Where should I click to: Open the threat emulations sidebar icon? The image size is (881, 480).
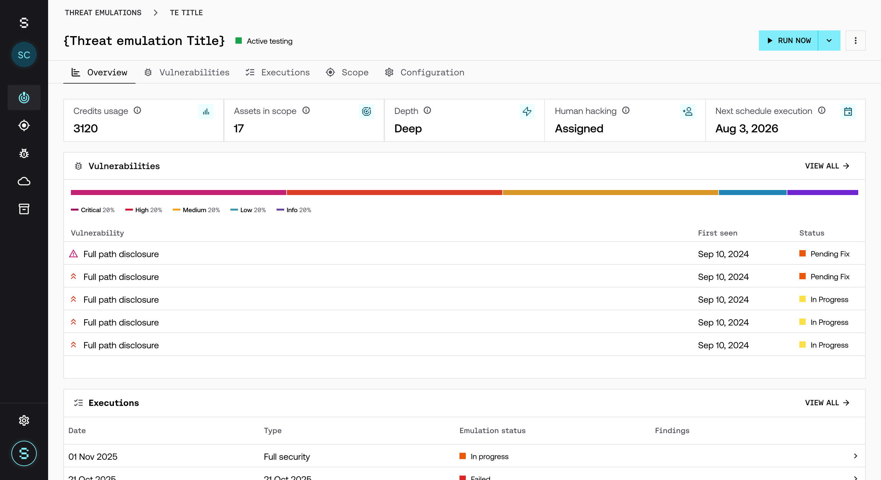pyautogui.click(x=24, y=98)
